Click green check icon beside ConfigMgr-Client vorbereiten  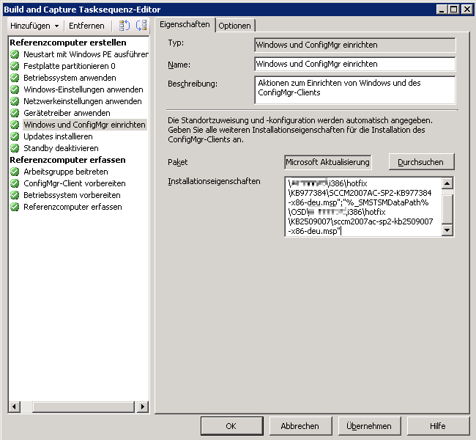click(15, 183)
